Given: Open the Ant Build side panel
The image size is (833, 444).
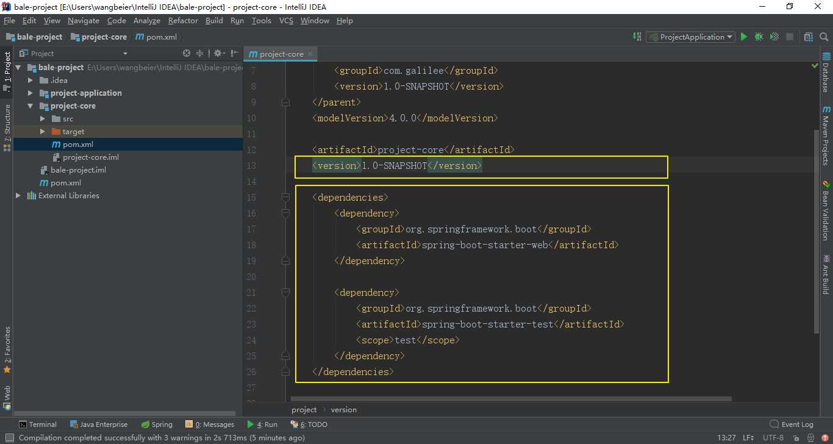Looking at the screenshot, I should point(826,274).
